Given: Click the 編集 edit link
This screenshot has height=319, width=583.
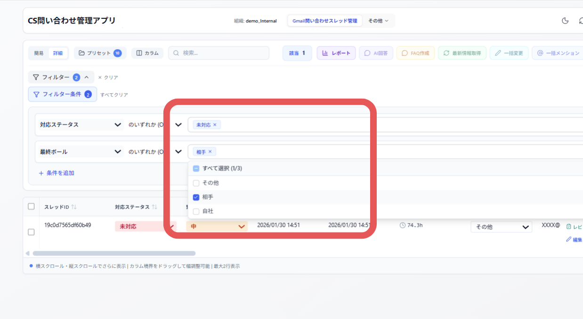Looking at the screenshot, I should click(x=574, y=240).
